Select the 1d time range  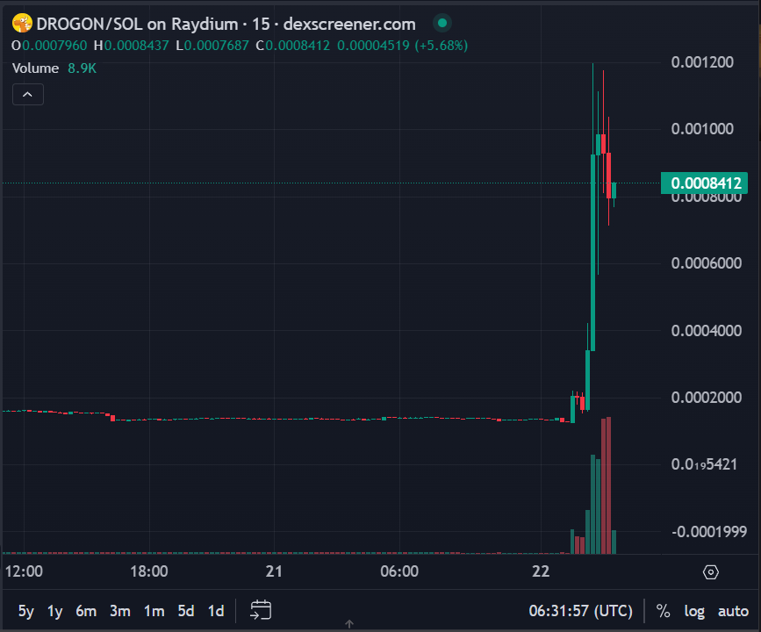coord(216,611)
